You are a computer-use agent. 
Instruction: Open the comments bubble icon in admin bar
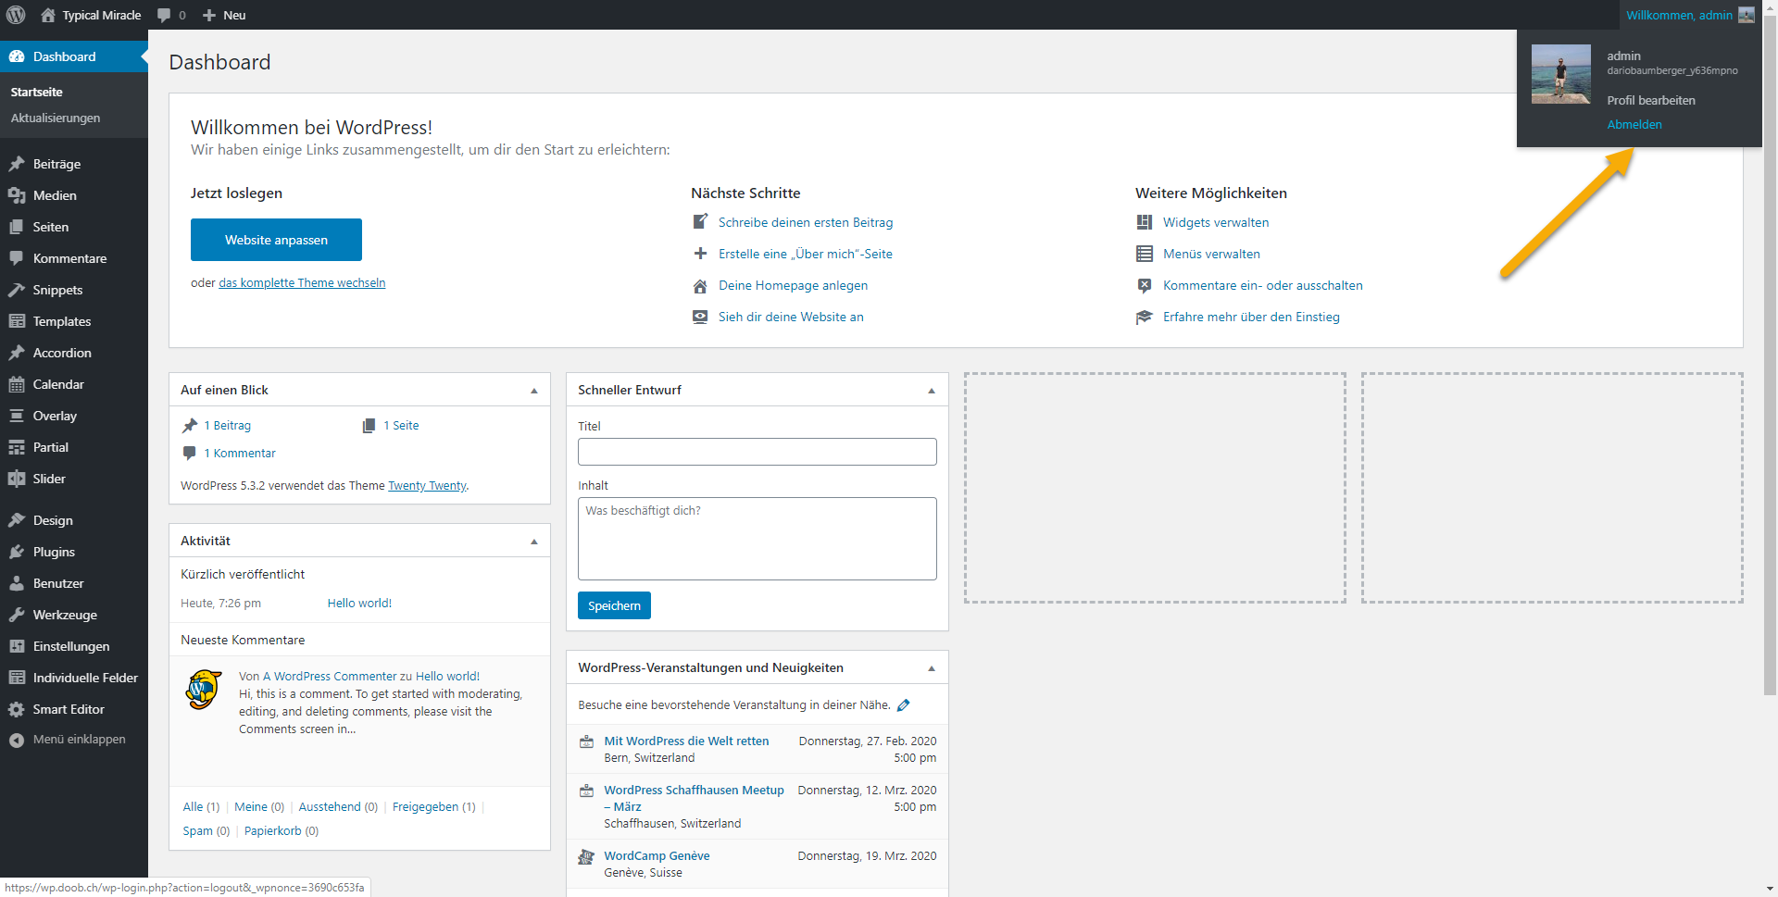pos(164,15)
